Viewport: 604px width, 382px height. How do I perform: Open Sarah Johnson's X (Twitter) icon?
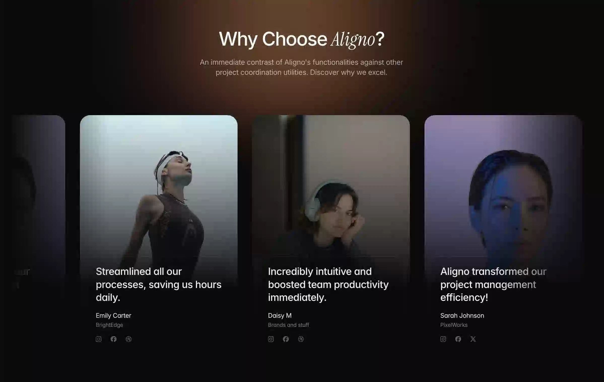(x=473, y=339)
